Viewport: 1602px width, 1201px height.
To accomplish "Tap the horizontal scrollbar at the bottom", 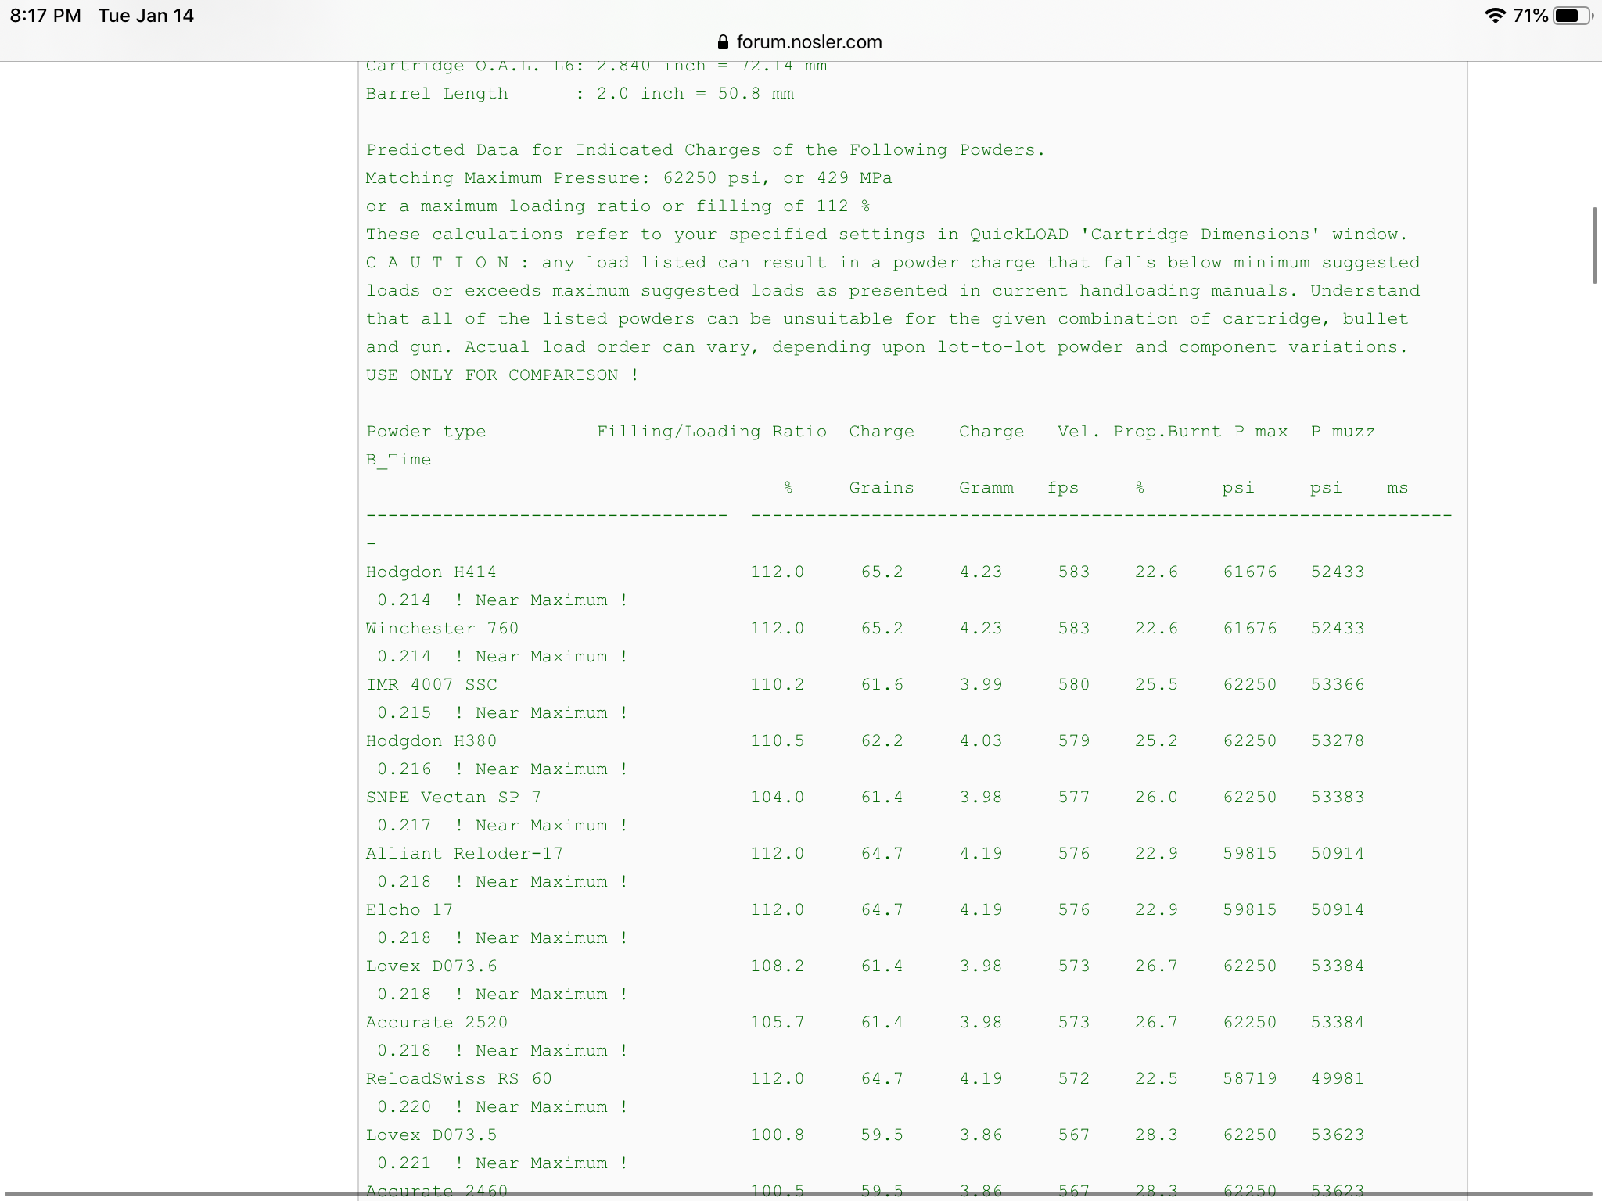I will (798, 1195).
